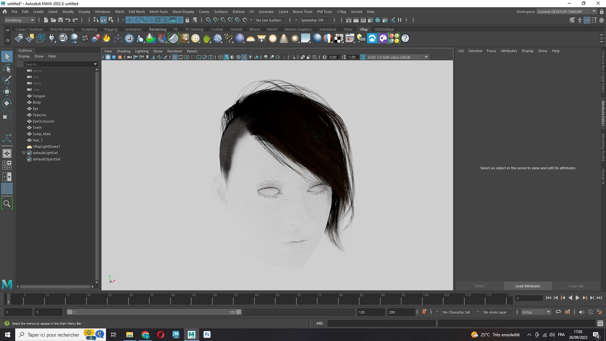Click the Load Attributes button

click(528, 286)
